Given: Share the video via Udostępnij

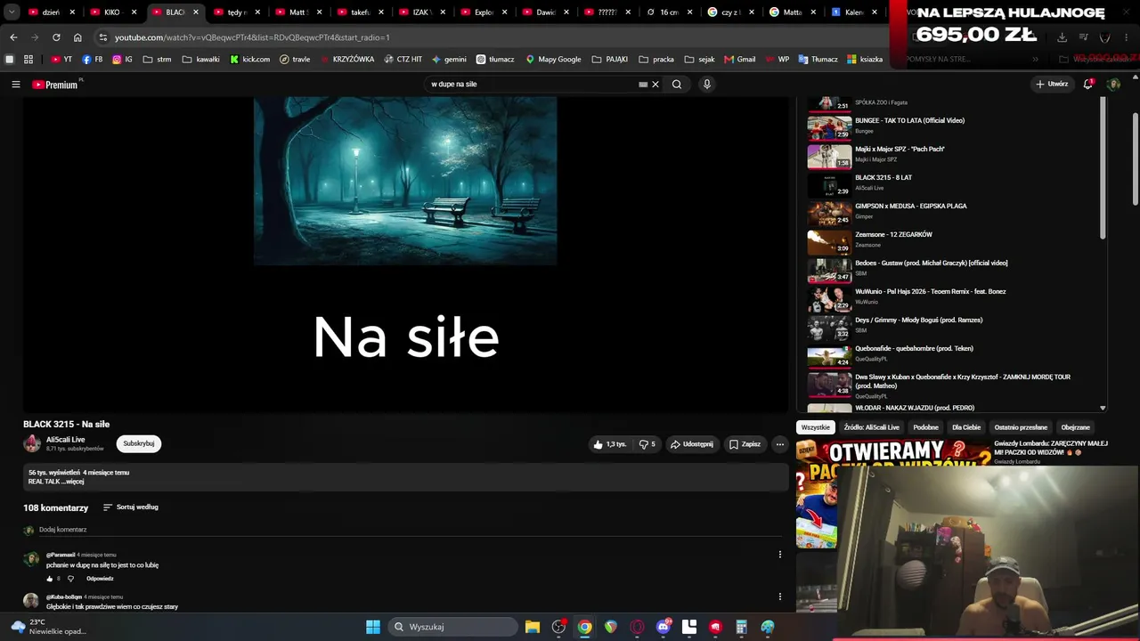Looking at the screenshot, I should (692, 444).
